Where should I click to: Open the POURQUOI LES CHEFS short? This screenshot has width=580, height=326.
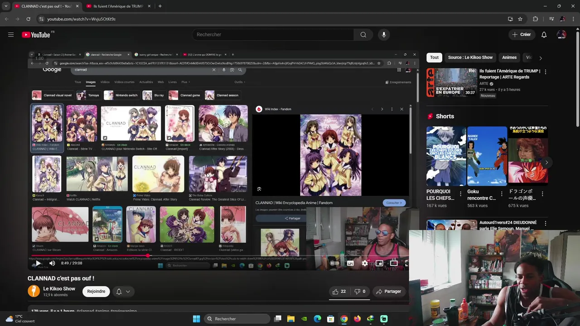(x=446, y=156)
